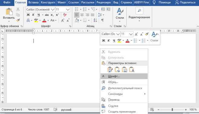Viewport: 199px width, 114px height.
Task: Toggle strikethrough abc in ribbon
Action: pyautogui.click(x=47, y=15)
